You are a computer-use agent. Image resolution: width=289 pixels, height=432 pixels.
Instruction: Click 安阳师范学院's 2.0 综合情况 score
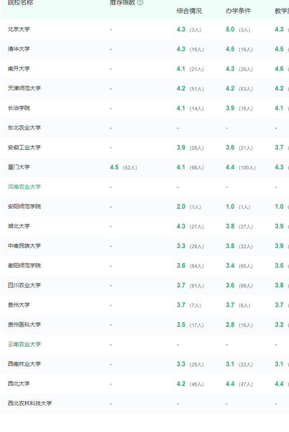[181, 206]
